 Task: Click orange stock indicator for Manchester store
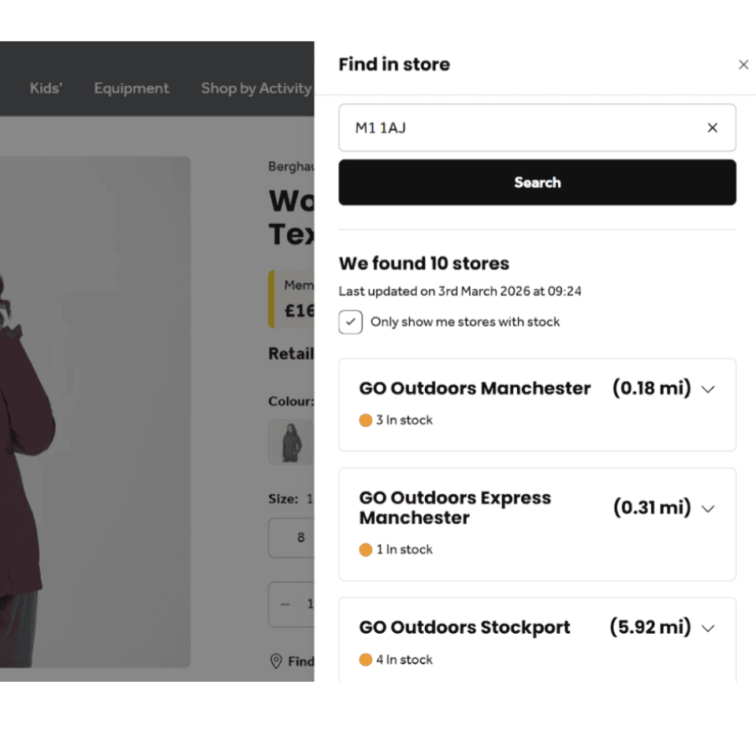pyautogui.click(x=365, y=421)
